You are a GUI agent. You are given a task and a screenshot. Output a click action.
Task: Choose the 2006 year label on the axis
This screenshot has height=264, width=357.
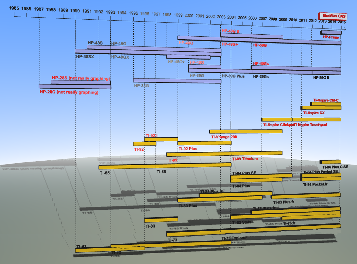pos(252,18)
